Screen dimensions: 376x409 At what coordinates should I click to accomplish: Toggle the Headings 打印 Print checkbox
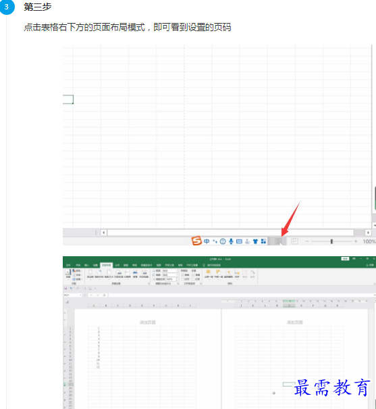coord(194,279)
